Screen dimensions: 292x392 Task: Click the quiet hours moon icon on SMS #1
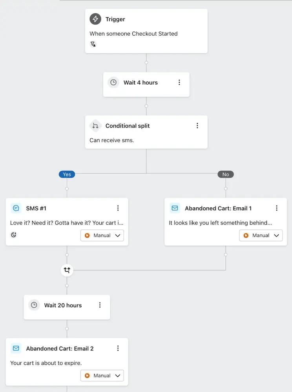coord(14,234)
